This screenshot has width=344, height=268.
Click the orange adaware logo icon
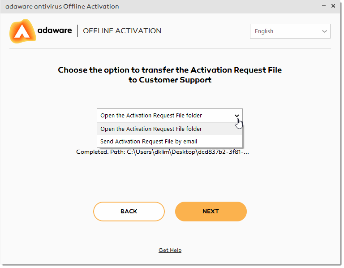pyautogui.click(x=22, y=31)
